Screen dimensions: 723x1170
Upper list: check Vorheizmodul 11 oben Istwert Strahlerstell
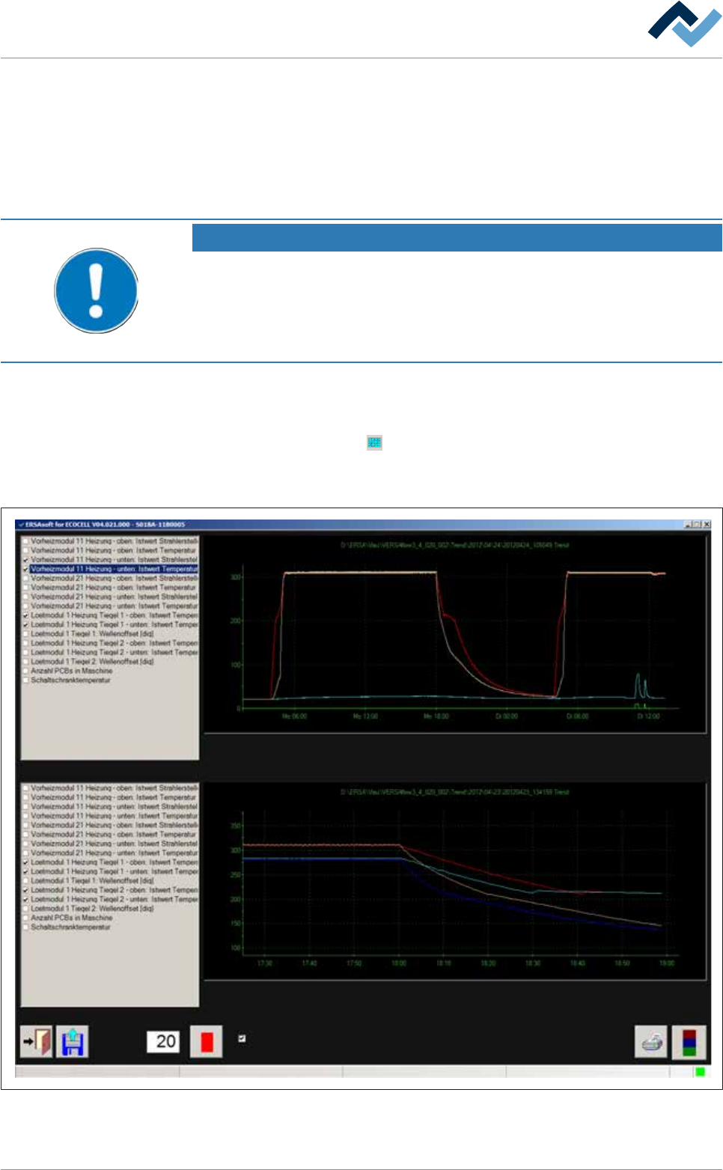(x=26, y=540)
